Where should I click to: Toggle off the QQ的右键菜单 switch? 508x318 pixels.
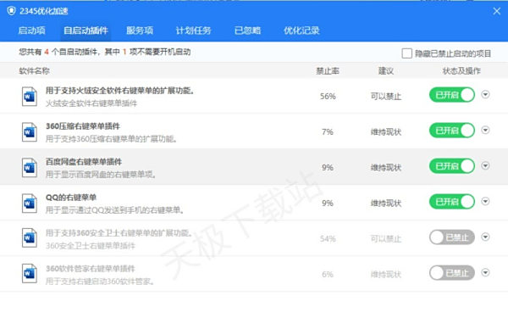pyautogui.click(x=452, y=202)
